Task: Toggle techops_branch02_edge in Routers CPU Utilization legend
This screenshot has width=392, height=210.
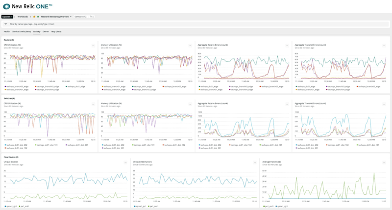Action: [47, 87]
